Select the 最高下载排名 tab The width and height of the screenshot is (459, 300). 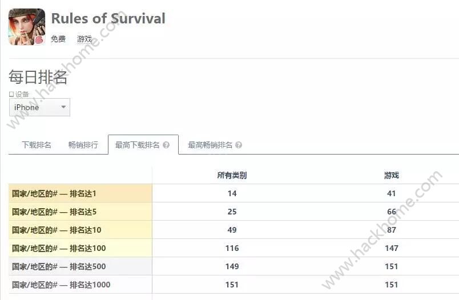138,145
